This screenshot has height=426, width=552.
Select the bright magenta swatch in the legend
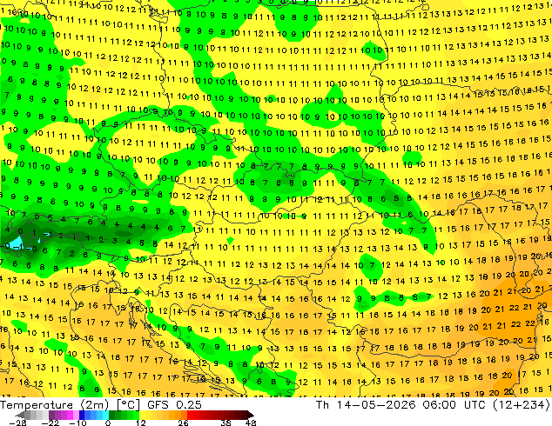pos(70,415)
